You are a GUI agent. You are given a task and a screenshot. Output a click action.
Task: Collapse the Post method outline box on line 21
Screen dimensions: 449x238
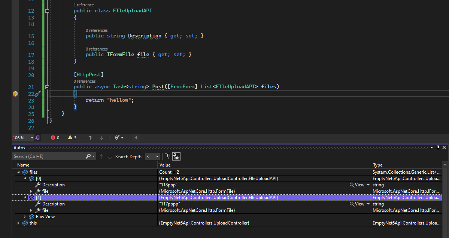pyautogui.click(x=47, y=87)
